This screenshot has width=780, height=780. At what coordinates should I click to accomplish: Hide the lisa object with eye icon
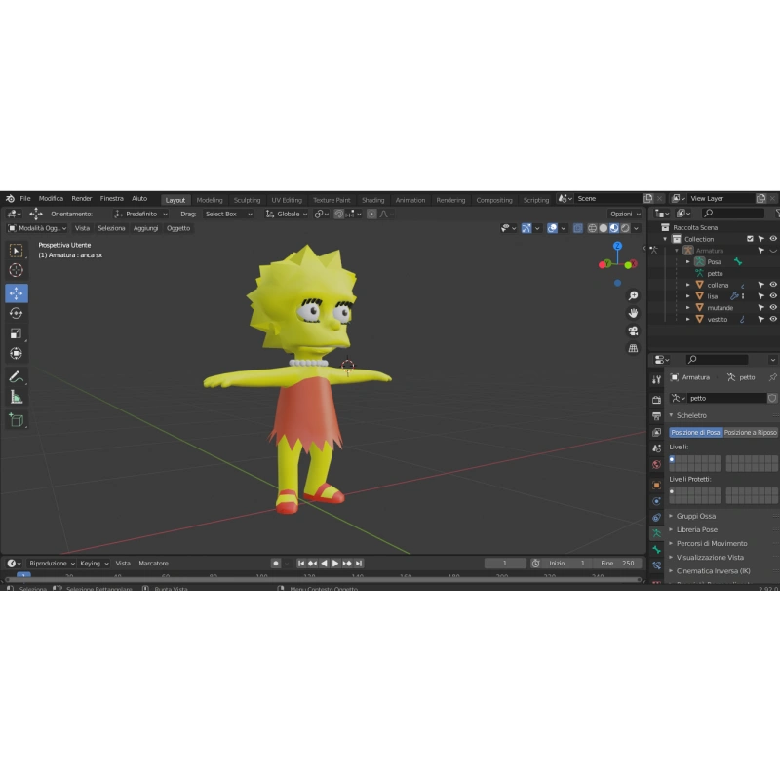click(x=773, y=296)
